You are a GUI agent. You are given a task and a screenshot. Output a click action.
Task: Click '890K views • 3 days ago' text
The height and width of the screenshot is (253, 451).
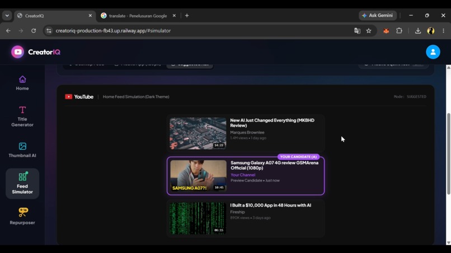coord(250,218)
